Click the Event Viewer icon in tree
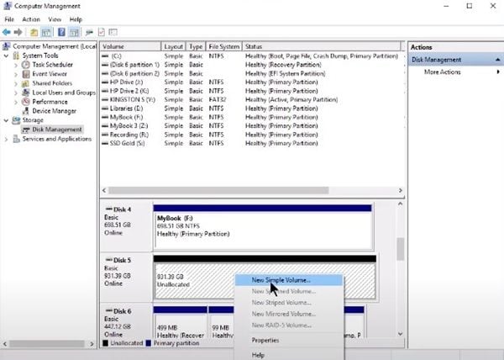 coord(26,74)
